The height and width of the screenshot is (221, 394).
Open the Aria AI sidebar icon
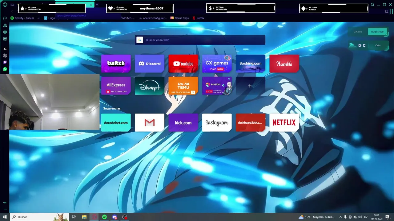pos(5,49)
